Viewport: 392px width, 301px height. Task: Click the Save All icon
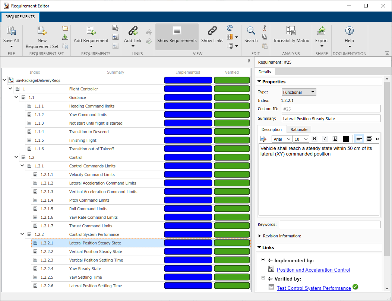click(11, 31)
